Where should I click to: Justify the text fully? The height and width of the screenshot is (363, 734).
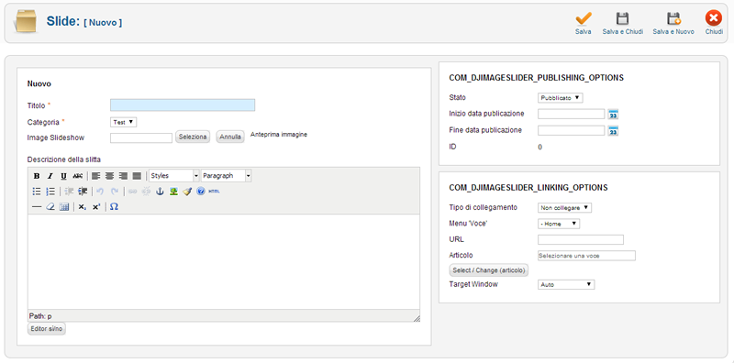(x=137, y=176)
